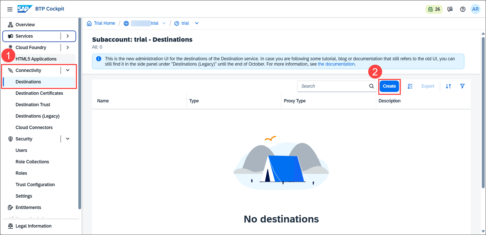This screenshot has width=486, height=235.
Task: Open Destinations (Legacy) page
Action: 37,116
